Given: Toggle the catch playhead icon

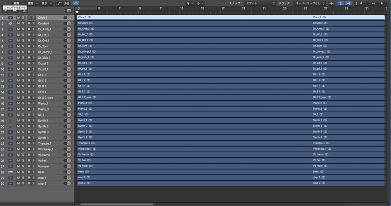Looking at the screenshot, I should 76,3.
